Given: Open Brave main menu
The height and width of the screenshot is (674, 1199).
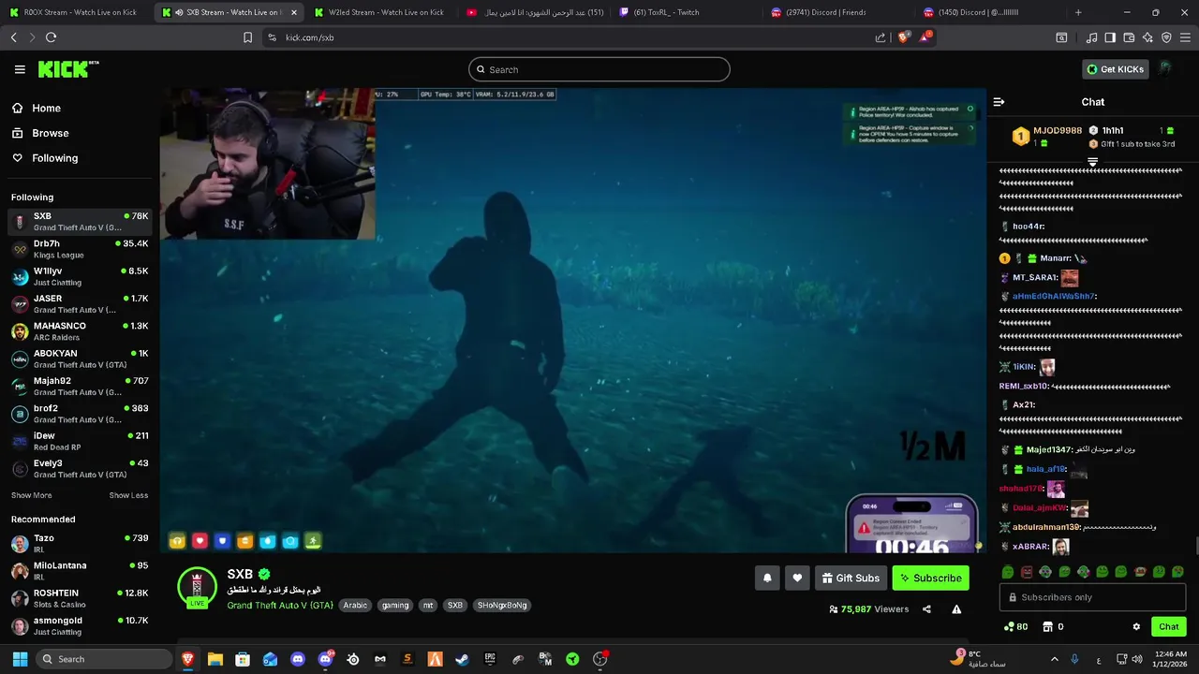Looking at the screenshot, I should (1186, 37).
